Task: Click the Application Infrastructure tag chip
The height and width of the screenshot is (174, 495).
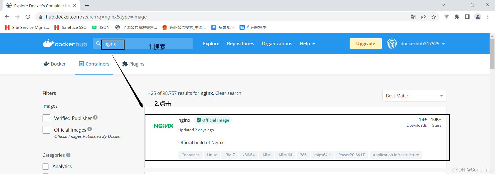Action: point(396,155)
